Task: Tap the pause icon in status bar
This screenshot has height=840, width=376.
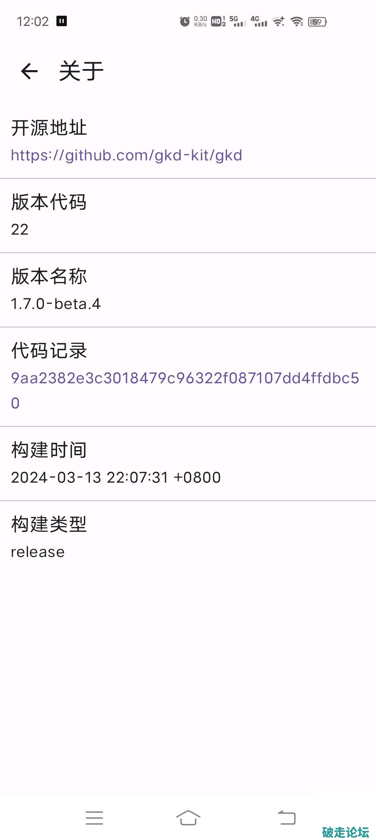Action: [62, 21]
